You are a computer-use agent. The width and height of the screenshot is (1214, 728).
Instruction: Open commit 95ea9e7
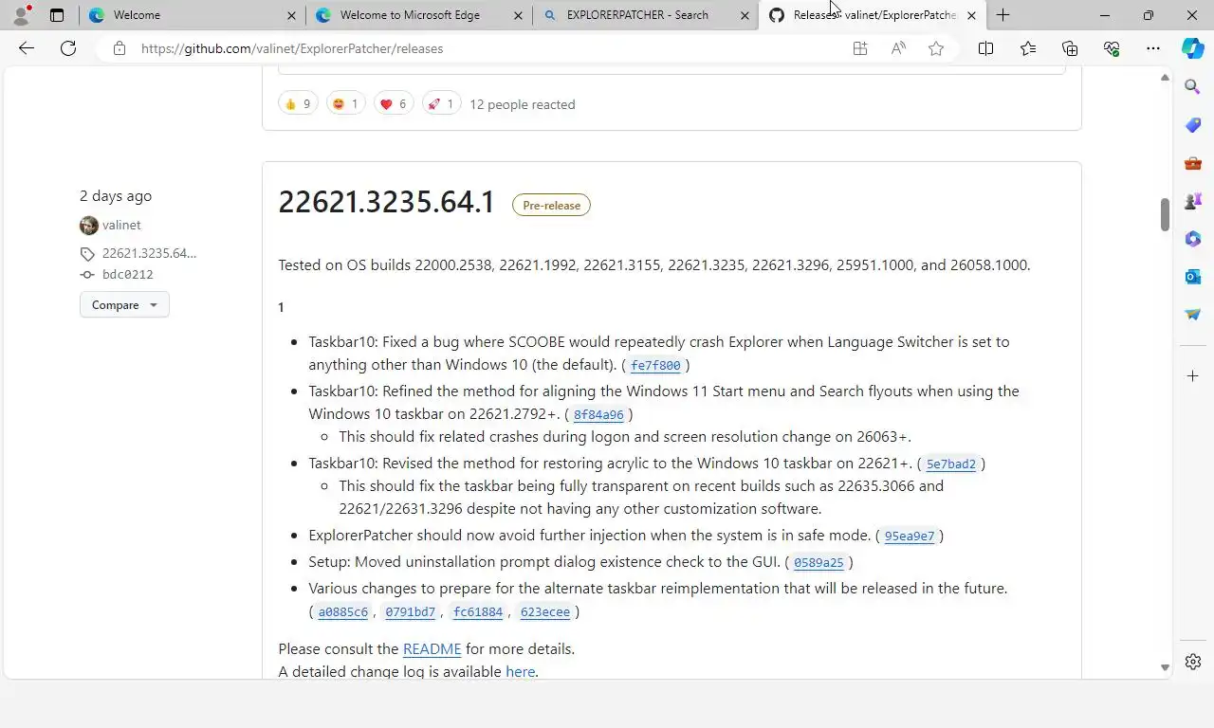point(910,536)
